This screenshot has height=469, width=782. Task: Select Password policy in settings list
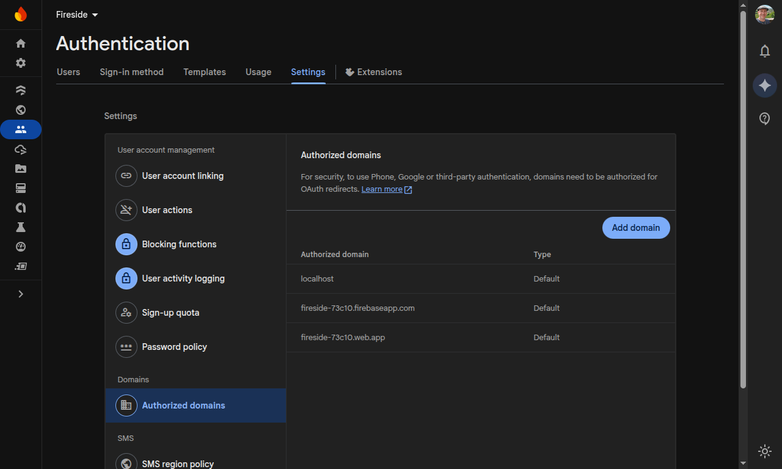(174, 347)
